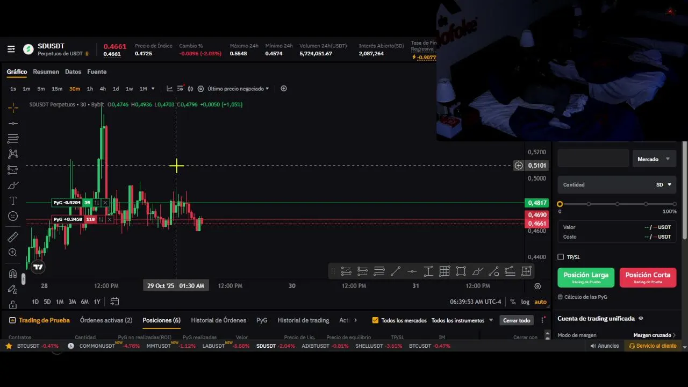Click the favorites star in ticker bar

coord(9,346)
